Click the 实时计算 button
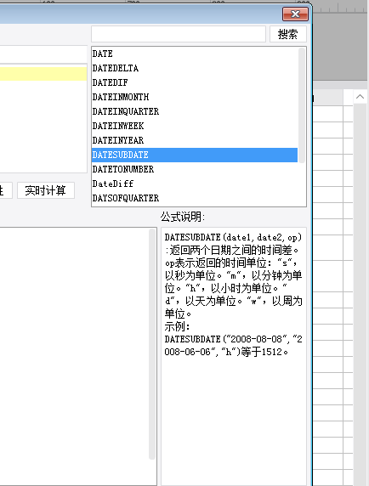 [x=46, y=190]
